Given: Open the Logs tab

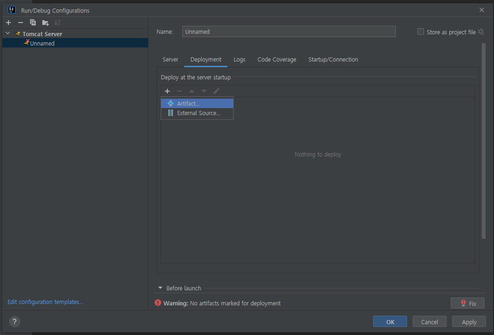Looking at the screenshot, I should coord(239,60).
